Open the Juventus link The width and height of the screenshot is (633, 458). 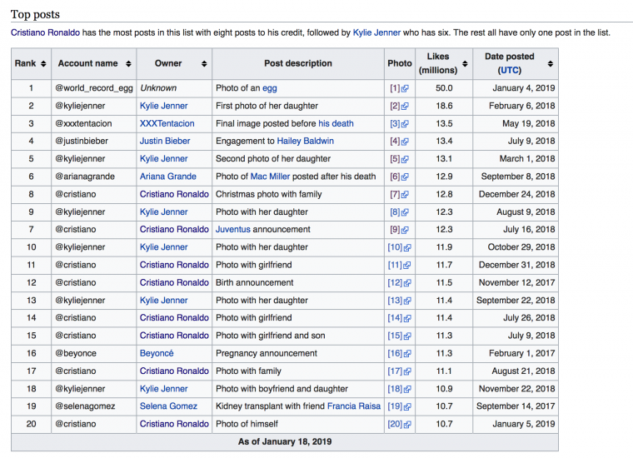click(233, 230)
